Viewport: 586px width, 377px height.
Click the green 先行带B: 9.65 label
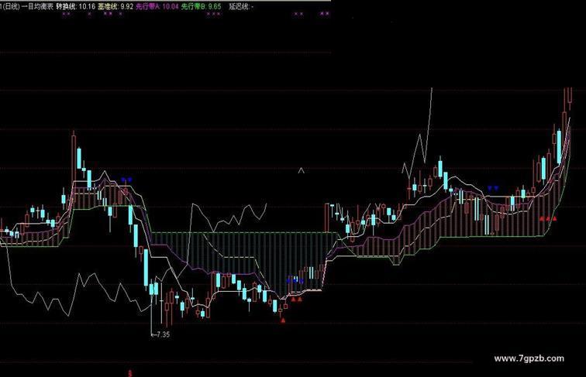click(x=201, y=6)
